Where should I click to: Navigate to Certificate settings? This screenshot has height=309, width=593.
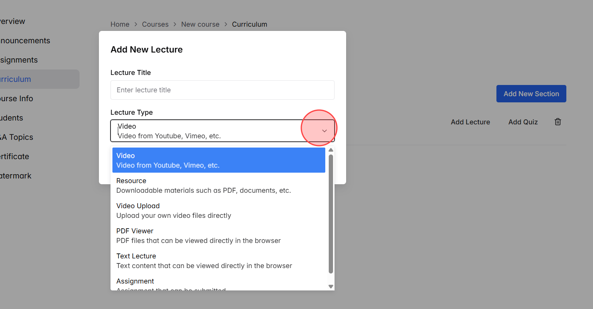click(14, 156)
